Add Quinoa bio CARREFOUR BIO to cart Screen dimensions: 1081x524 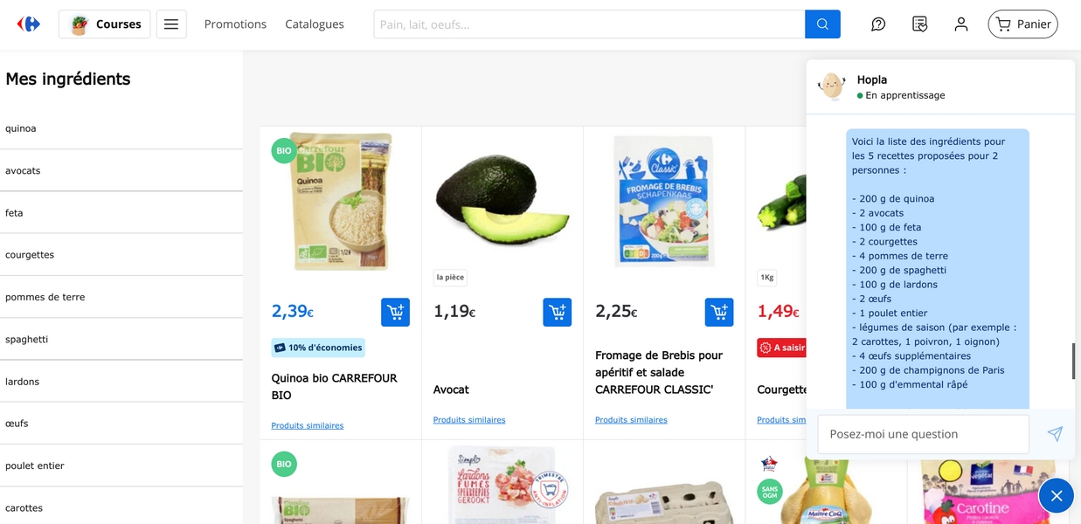395,312
